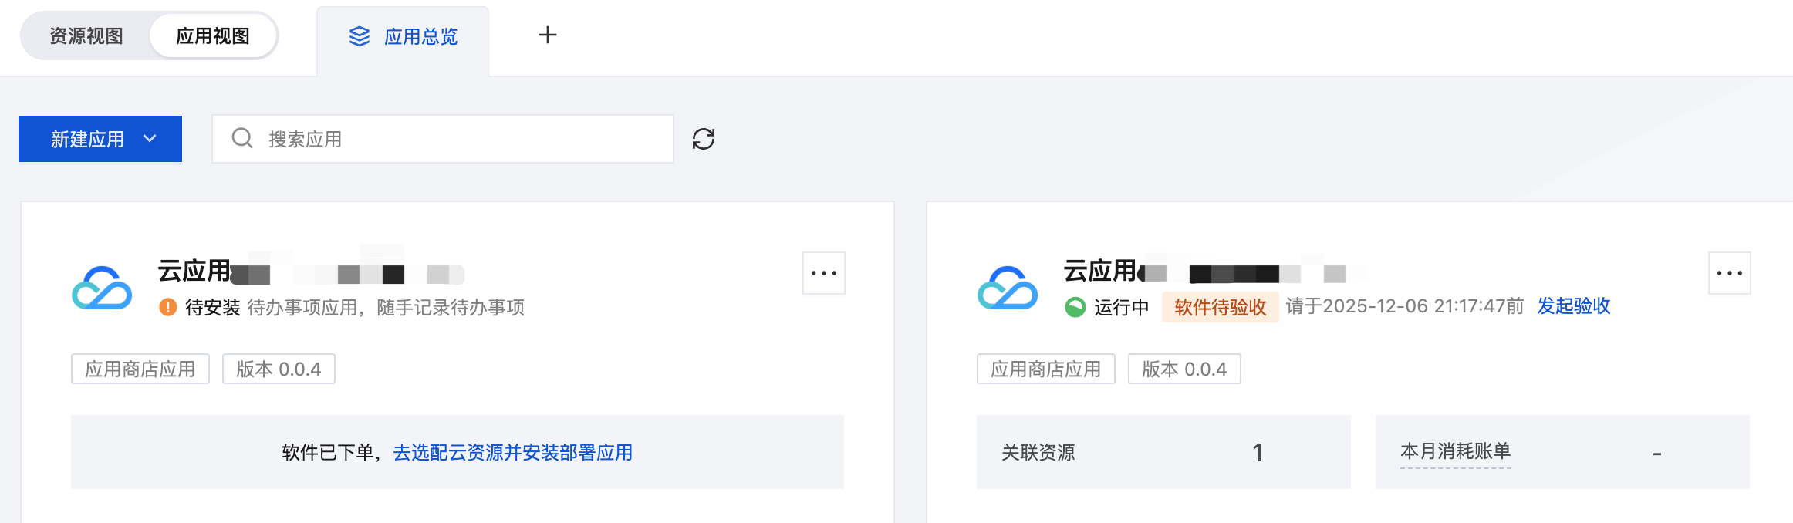Click the 发起验收 link
1793x523 pixels.
(x=1573, y=306)
